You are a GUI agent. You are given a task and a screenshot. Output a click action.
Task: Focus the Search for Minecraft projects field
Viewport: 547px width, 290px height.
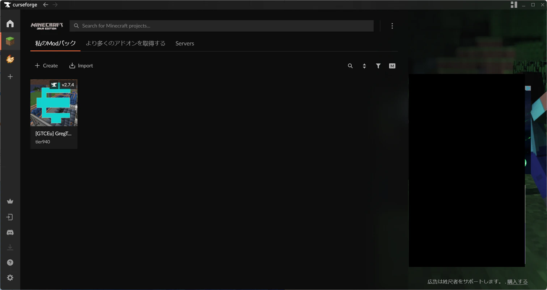[x=221, y=26]
